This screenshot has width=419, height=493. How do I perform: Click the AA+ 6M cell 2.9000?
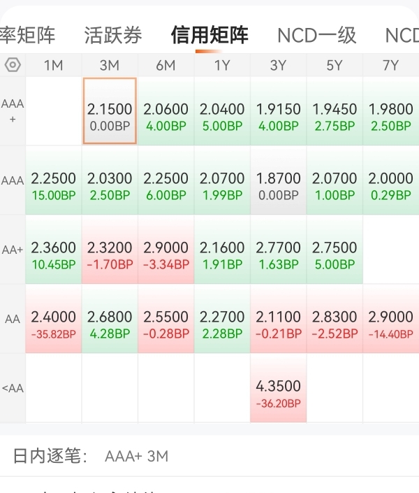click(166, 249)
